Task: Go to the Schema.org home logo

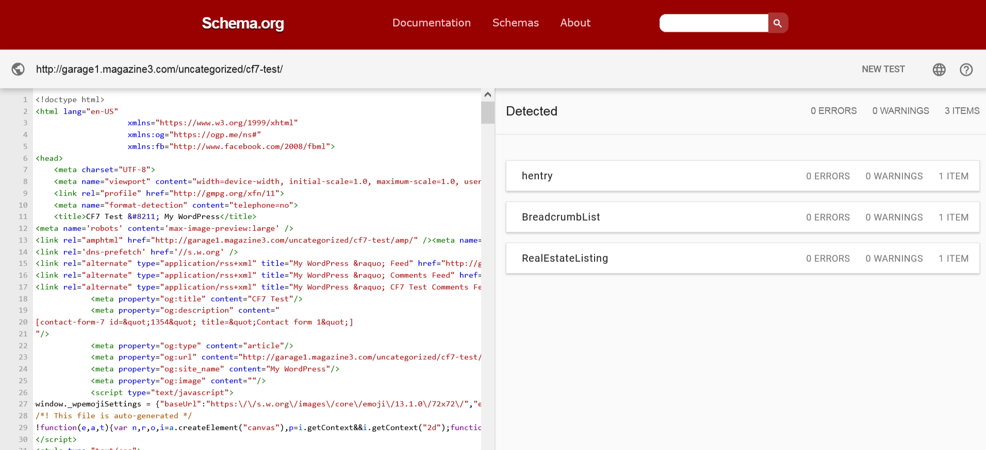Action: tap(243, 23)
